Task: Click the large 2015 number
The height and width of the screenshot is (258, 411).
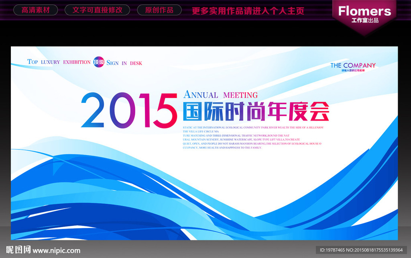Action: pos(129,110)
